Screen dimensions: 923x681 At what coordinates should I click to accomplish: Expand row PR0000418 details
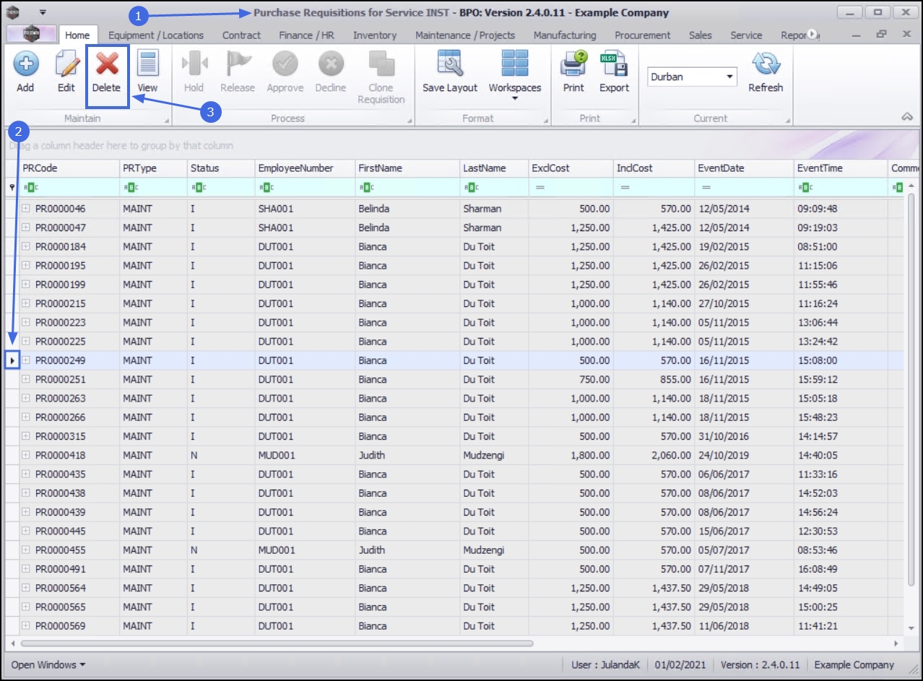(26, 456)
